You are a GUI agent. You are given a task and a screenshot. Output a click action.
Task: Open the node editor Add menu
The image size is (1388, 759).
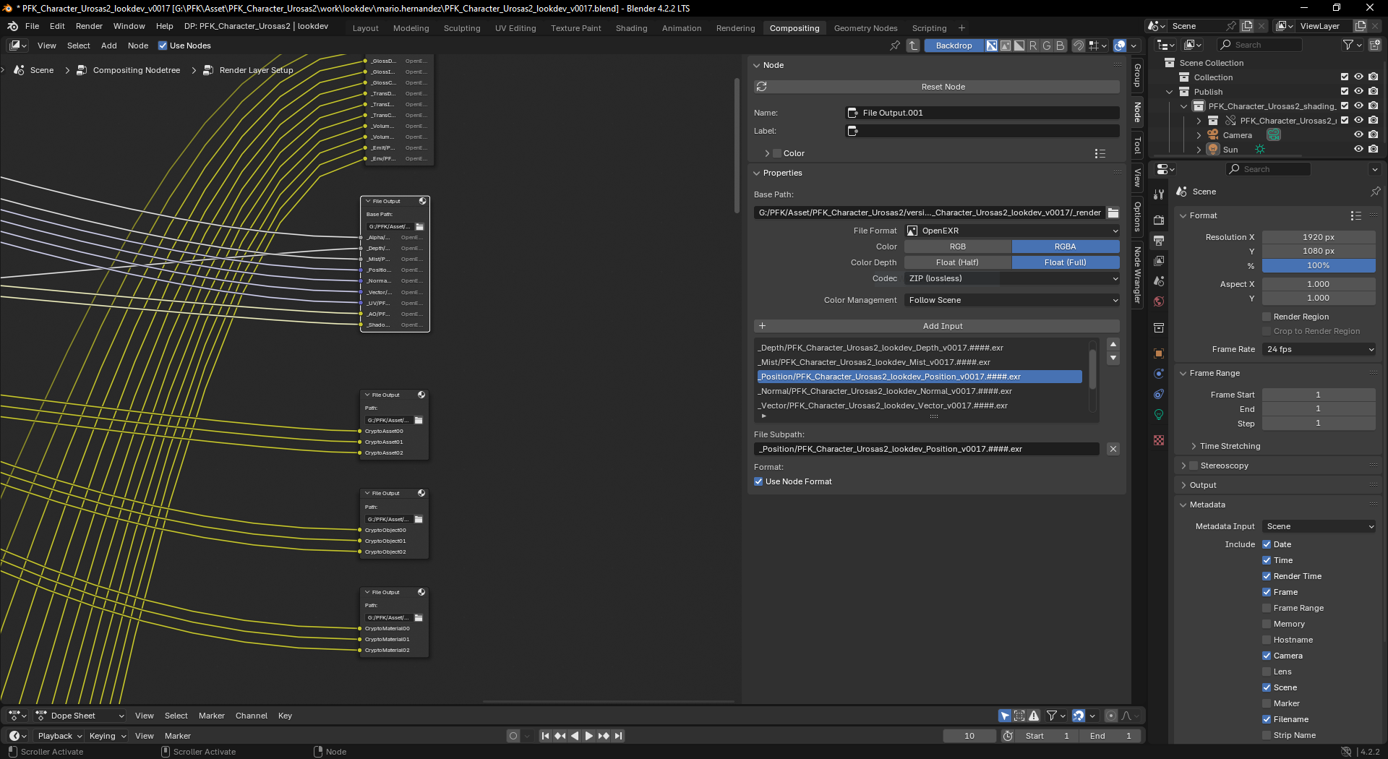coord(108,46)
